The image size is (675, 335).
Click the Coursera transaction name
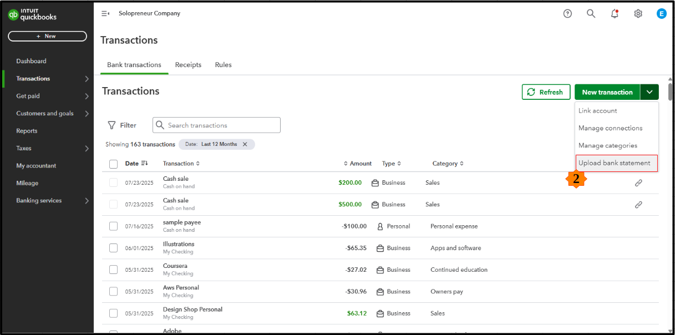(x=175, y=266)
